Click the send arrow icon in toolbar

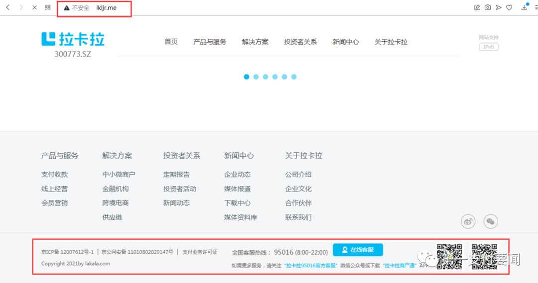point(499,7)
